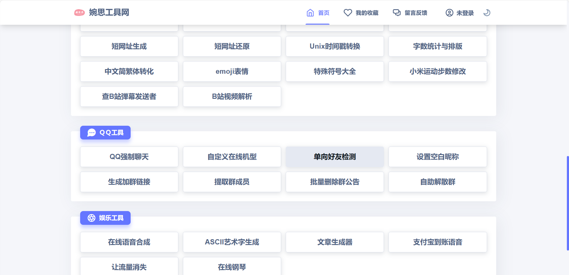Open the 文章生成器 tool
569x275 pixels.
tap(335, 242)
